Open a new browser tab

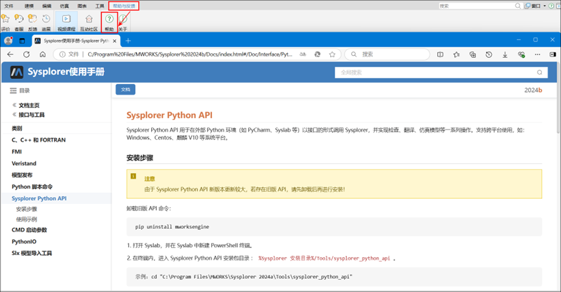coord(128,41)
